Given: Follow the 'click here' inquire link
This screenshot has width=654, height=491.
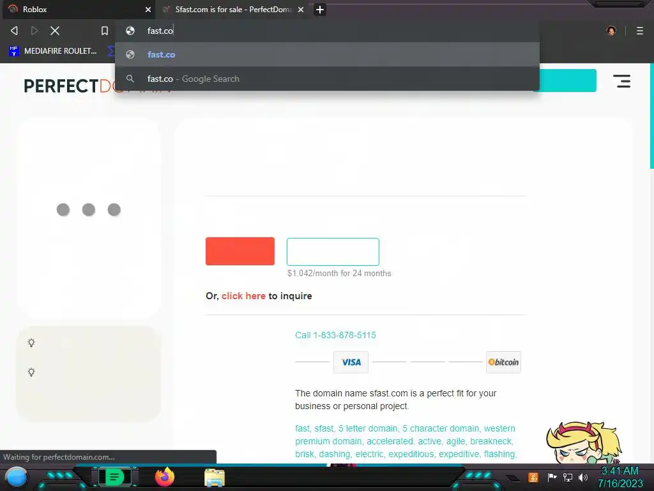Looking at the screenshot, I should (243, 296).
